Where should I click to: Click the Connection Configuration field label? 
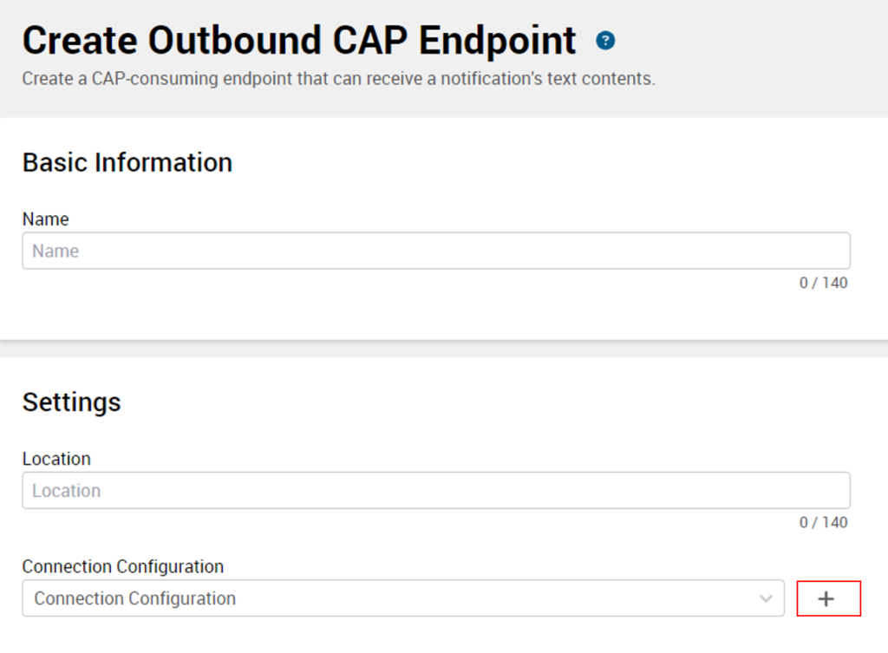click(123, 566)
